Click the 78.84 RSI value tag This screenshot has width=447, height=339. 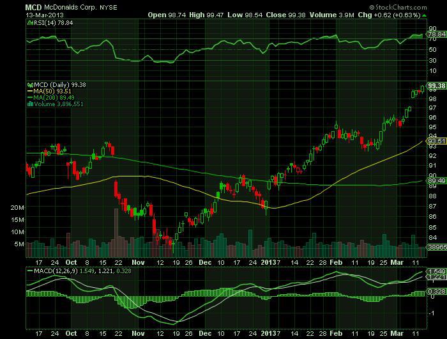coord(436,35)
